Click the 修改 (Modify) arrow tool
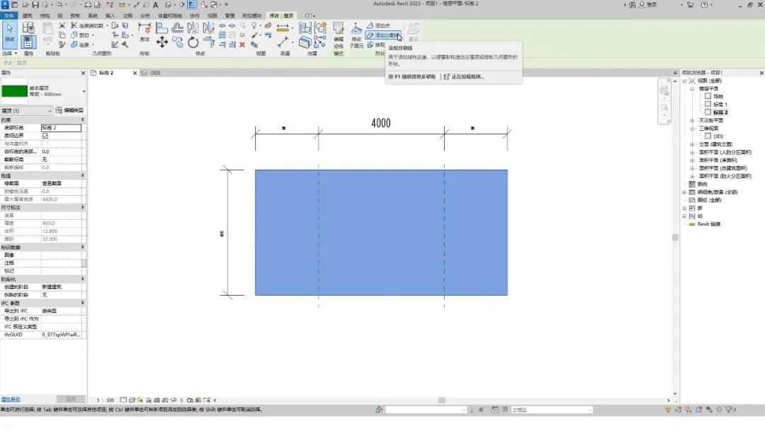This screenshot has height=430, width=765. [x=9, y=32]
